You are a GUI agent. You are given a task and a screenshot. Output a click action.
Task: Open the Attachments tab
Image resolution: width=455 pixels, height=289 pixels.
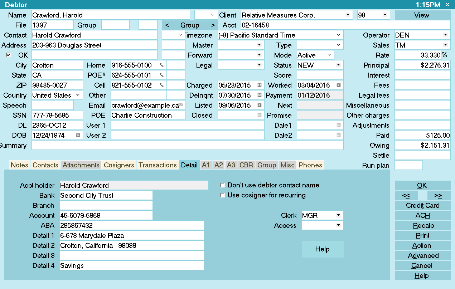pos(81,165)
